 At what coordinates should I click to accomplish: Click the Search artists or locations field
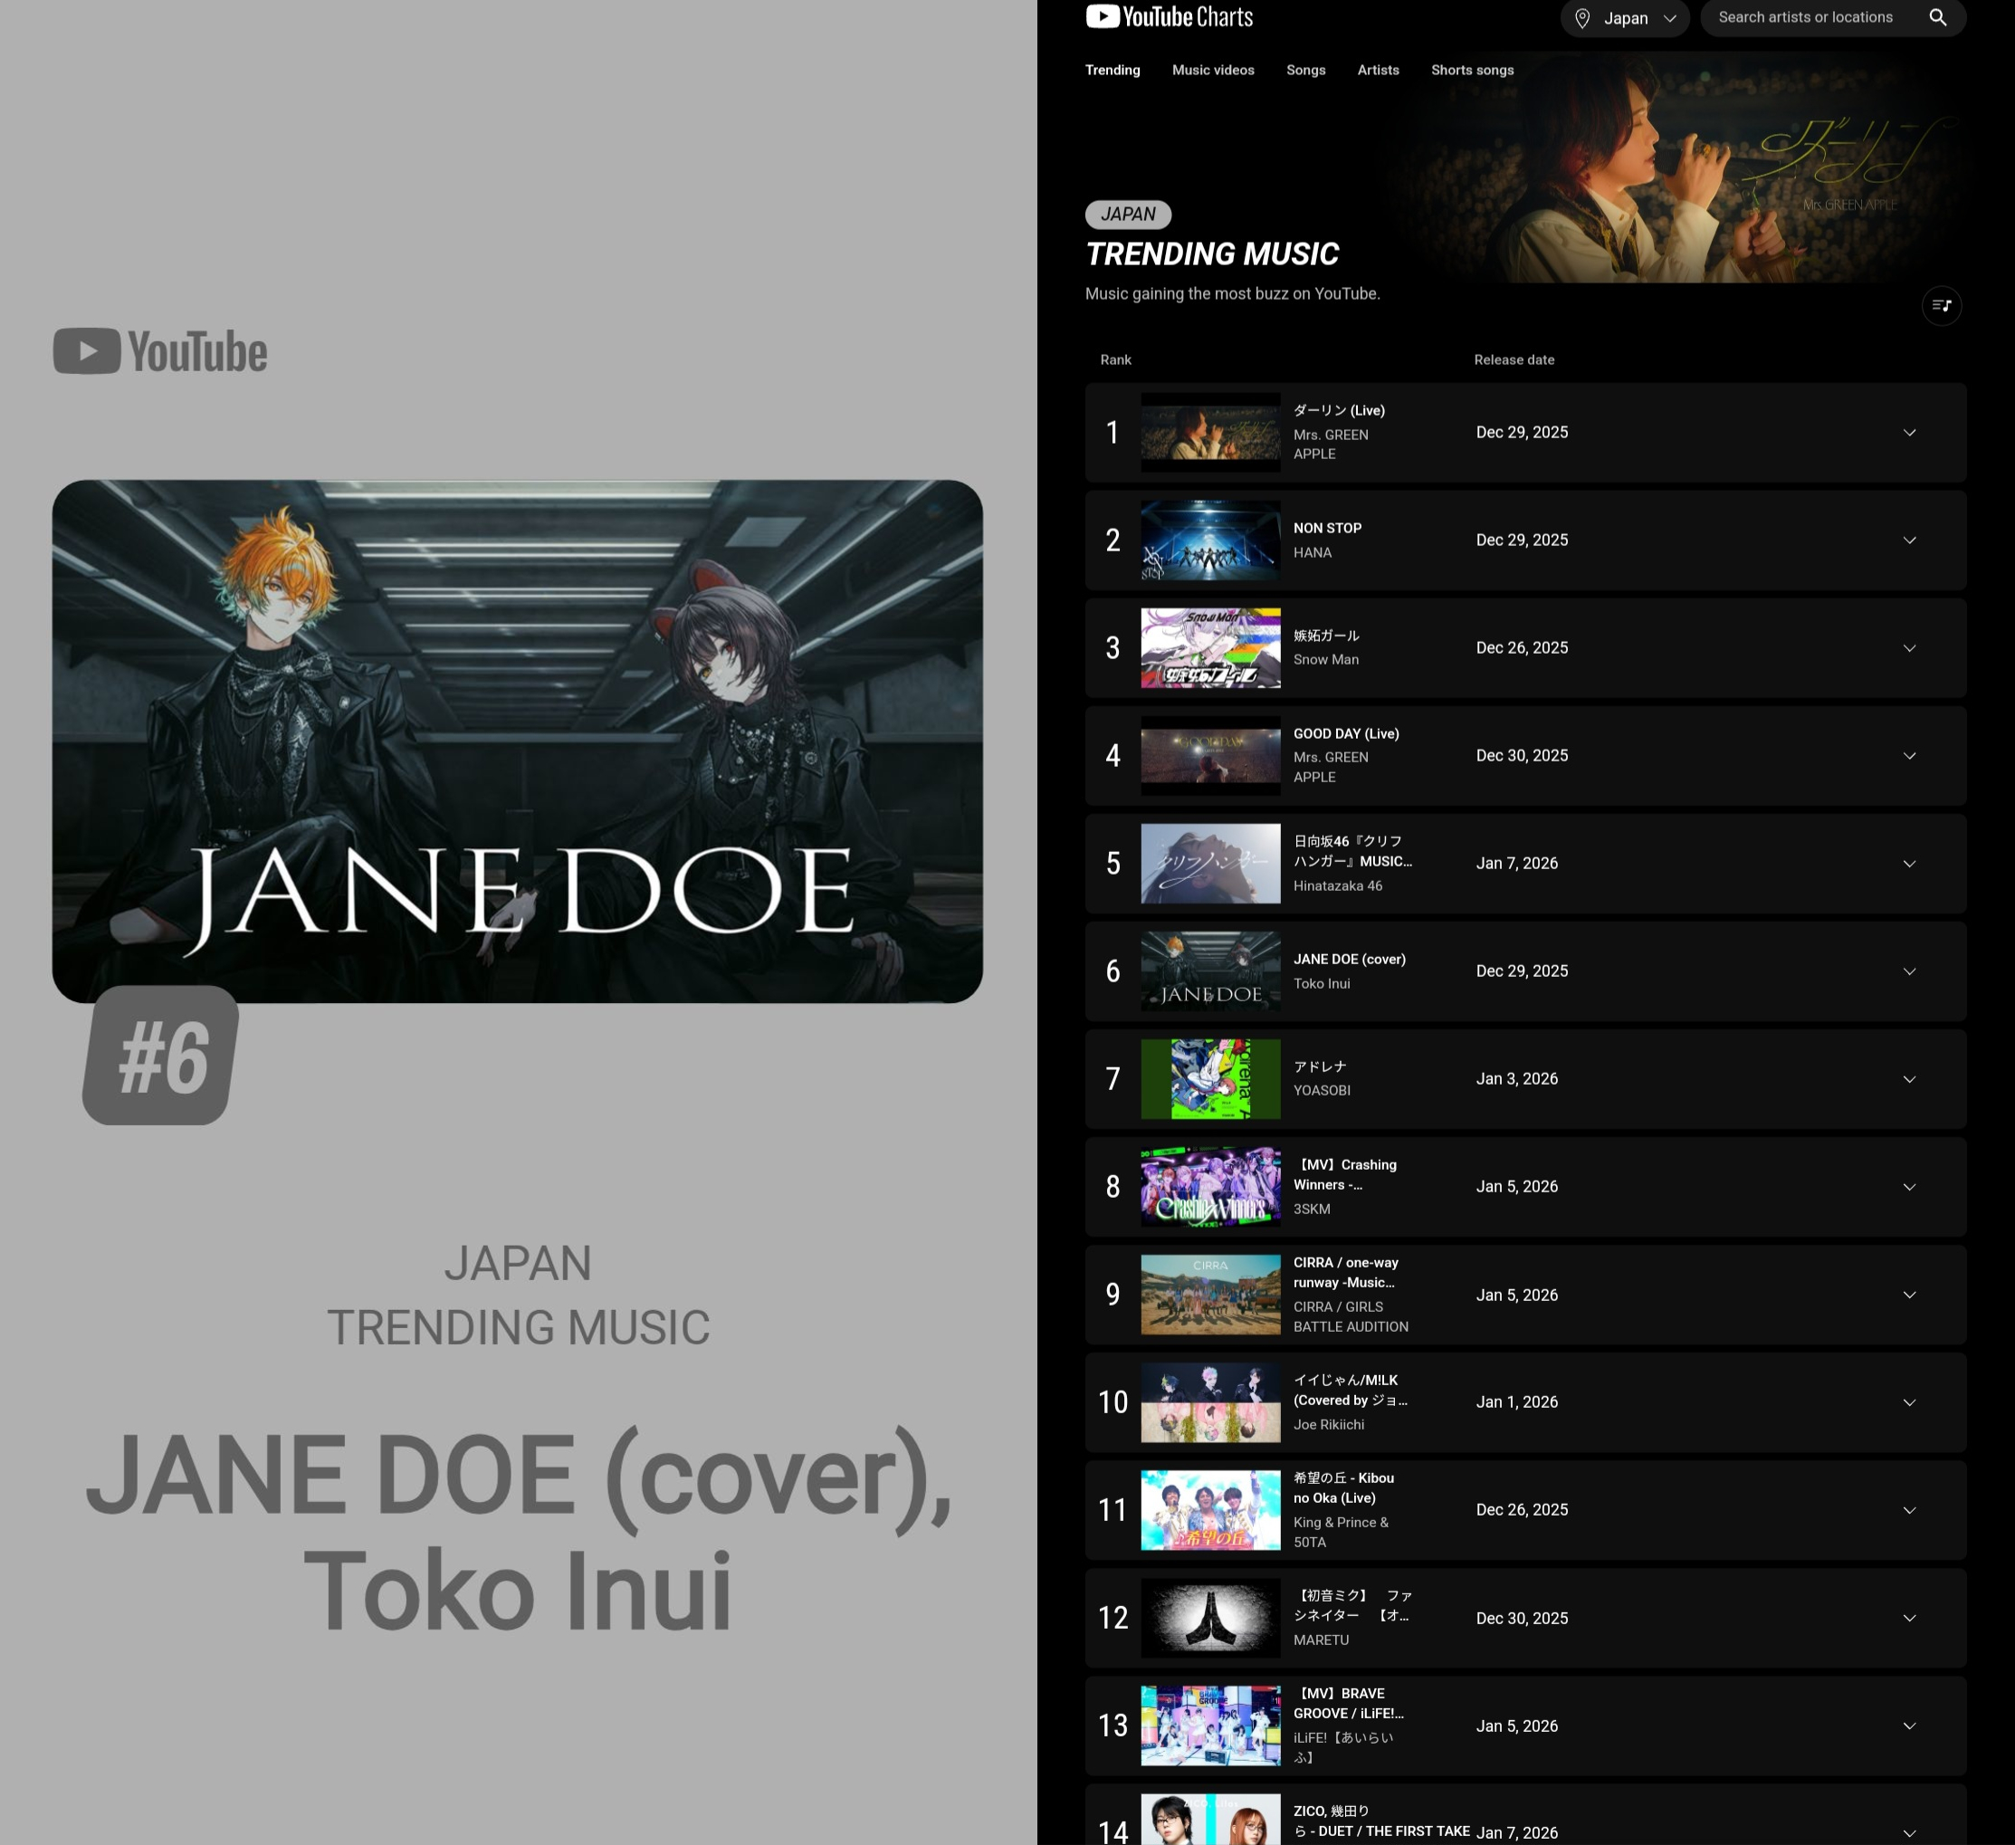tap(1805, 18)
